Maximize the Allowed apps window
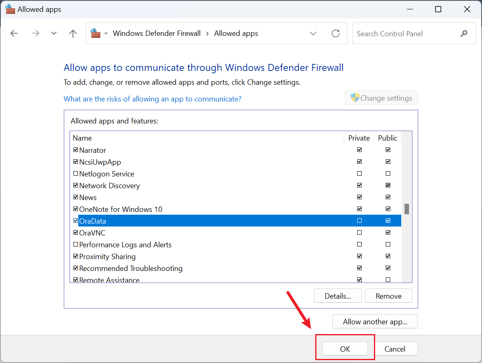This screenshot has height=363, width=482. (x=438, y=9)
